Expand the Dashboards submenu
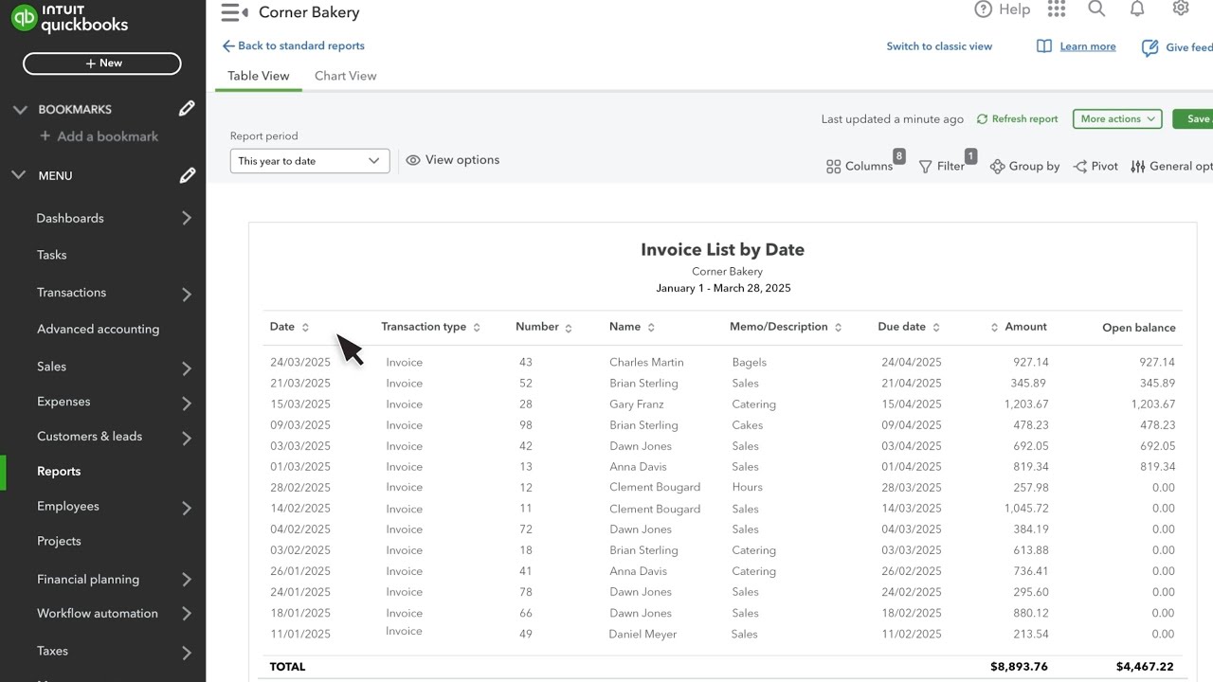 pos(186,219)
